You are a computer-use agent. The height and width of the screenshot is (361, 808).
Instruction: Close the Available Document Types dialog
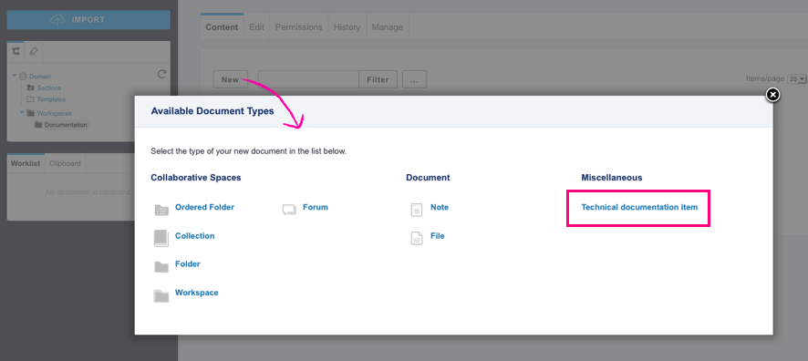[x=772, y=95]
